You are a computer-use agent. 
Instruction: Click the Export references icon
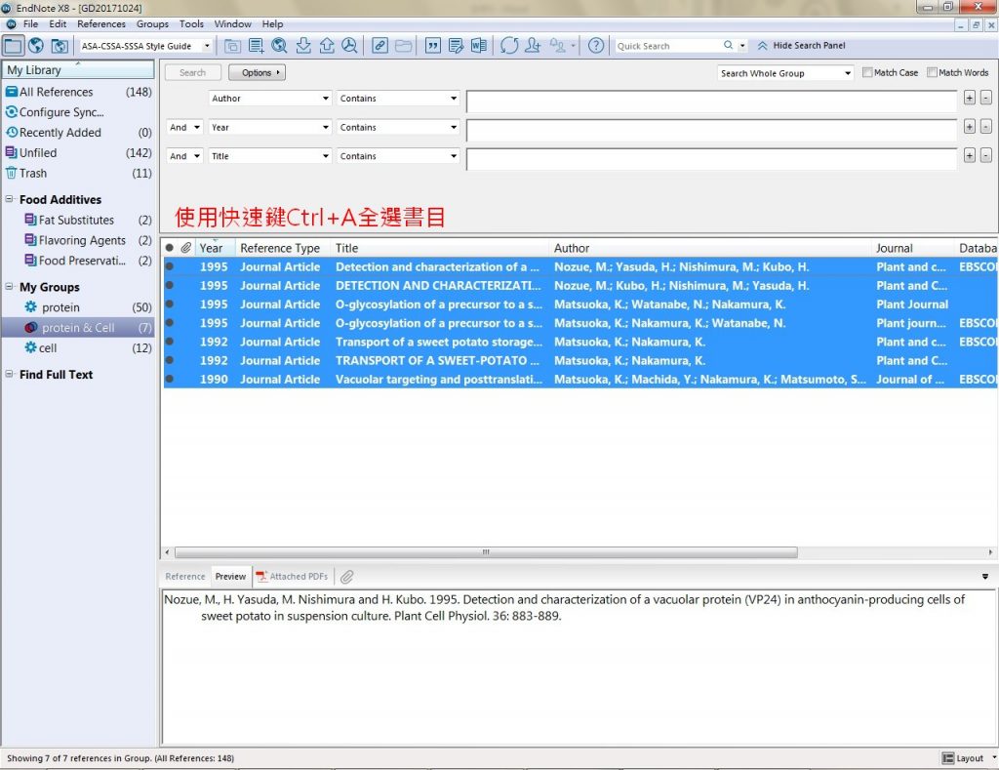(326, 45)
